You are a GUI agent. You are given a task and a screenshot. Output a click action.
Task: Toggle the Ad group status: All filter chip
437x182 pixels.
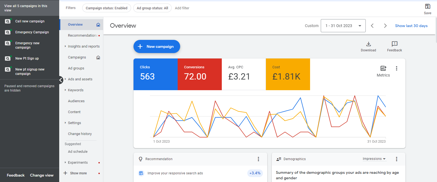(x=152, y=8)
